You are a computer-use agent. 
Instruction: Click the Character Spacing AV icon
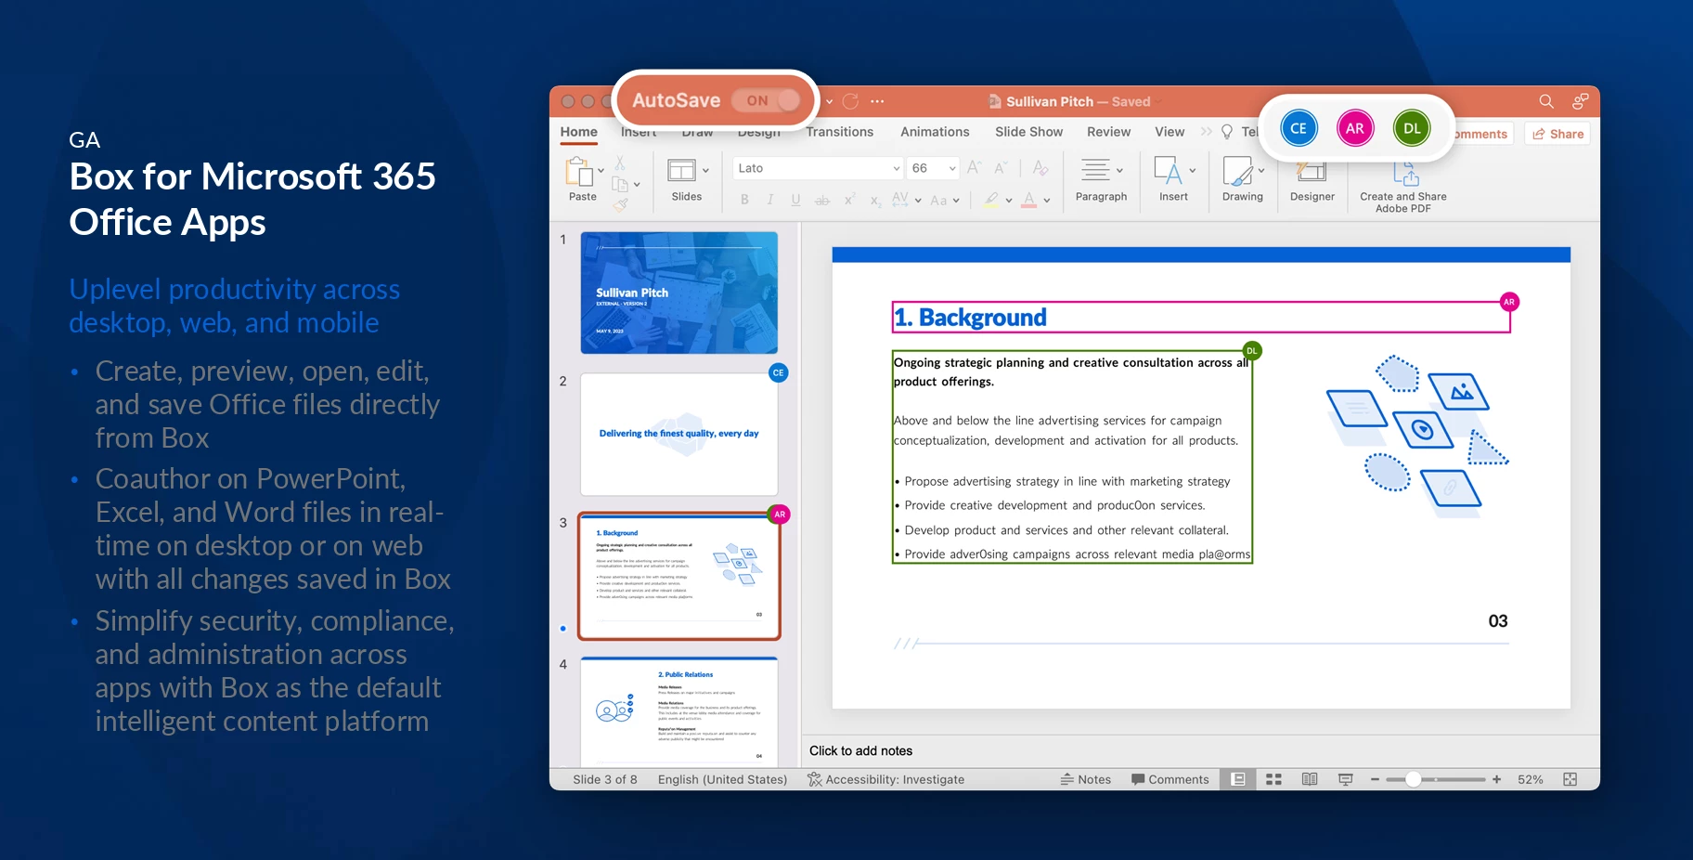(899, 199)
